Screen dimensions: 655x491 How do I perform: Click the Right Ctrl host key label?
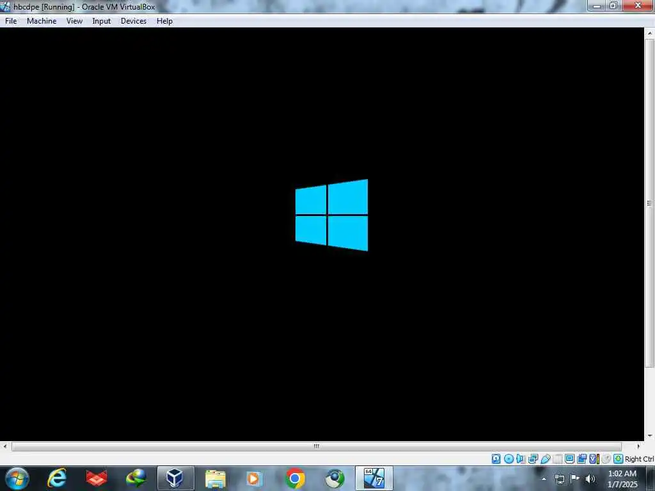point(639,459)
